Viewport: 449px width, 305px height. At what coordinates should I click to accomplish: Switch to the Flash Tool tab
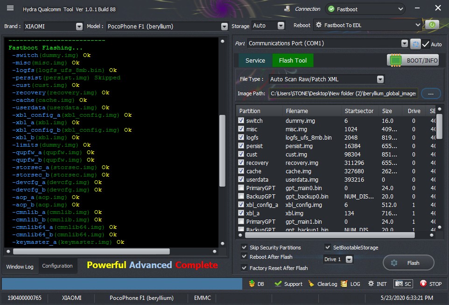pos(293,60)
